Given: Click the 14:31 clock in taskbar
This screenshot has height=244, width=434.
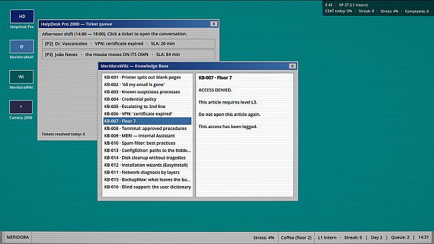Looking at the screenshot, I should pyautogui.click(x=423, y=237).
